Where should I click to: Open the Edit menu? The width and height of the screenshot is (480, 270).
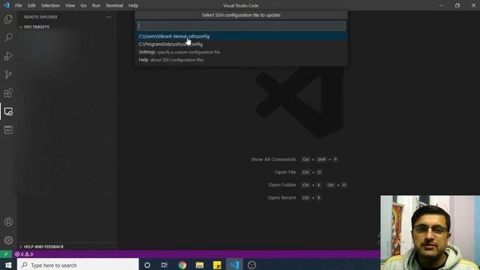[x=31, y=5]
